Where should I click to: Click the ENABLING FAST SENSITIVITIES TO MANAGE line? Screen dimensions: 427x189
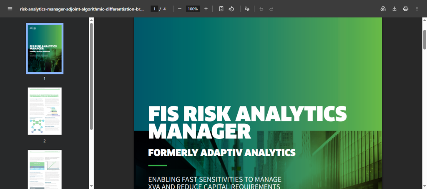[x=215, y=179]
